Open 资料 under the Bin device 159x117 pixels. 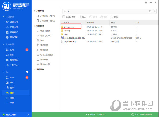(10, 98)
